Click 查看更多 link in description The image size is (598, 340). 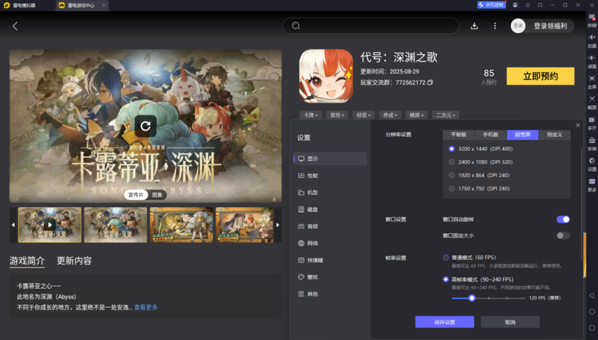click(x=146, y=307)
